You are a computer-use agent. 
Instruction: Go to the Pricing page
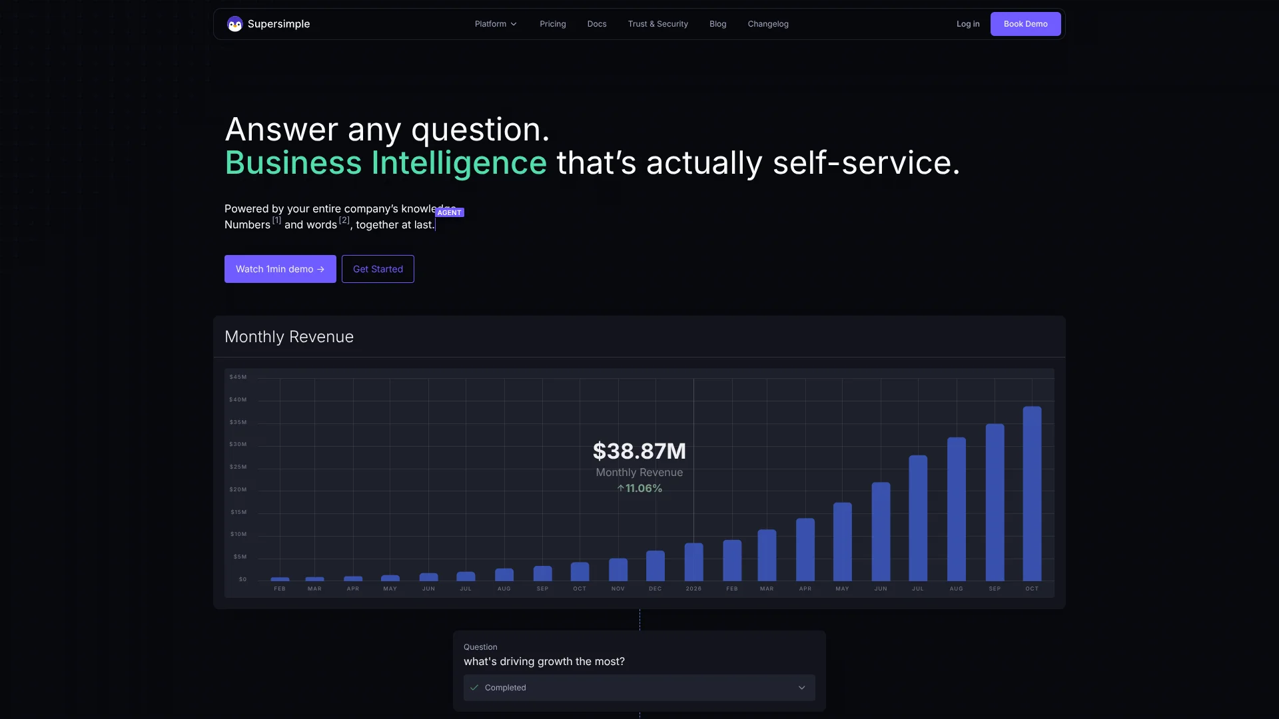click(x=553, y=24)
